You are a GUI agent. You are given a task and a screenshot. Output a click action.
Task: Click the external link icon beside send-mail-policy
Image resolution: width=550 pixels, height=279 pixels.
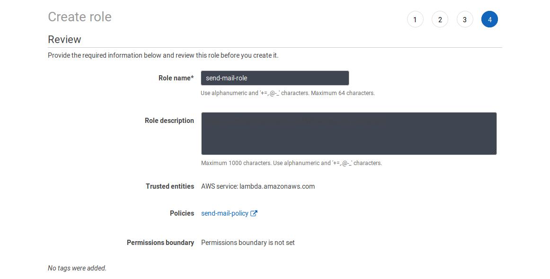pos(254,213)
